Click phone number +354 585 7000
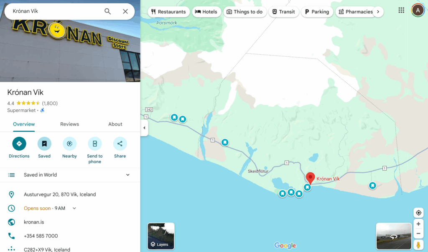 click(41, 236)
